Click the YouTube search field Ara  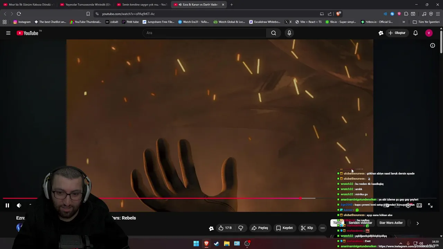click(x=204, y=33)
